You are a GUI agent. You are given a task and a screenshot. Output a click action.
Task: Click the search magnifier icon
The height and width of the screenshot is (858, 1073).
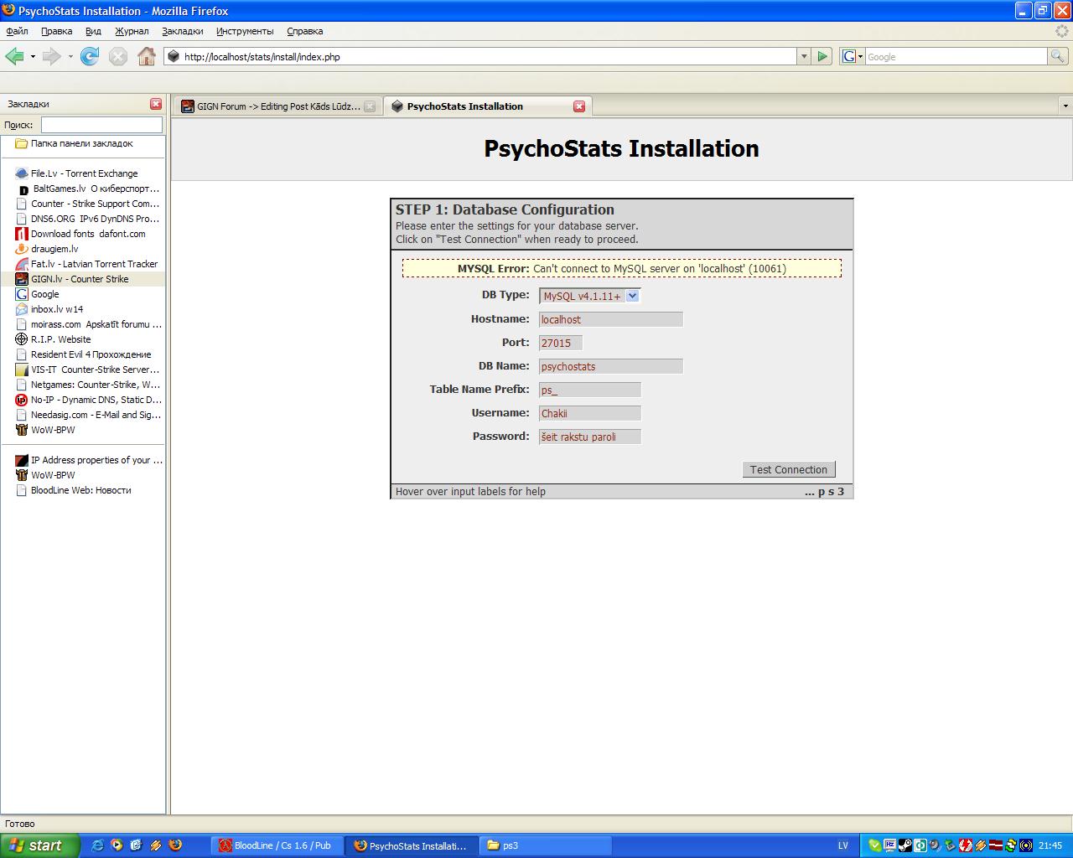(x=1058, y=56)
